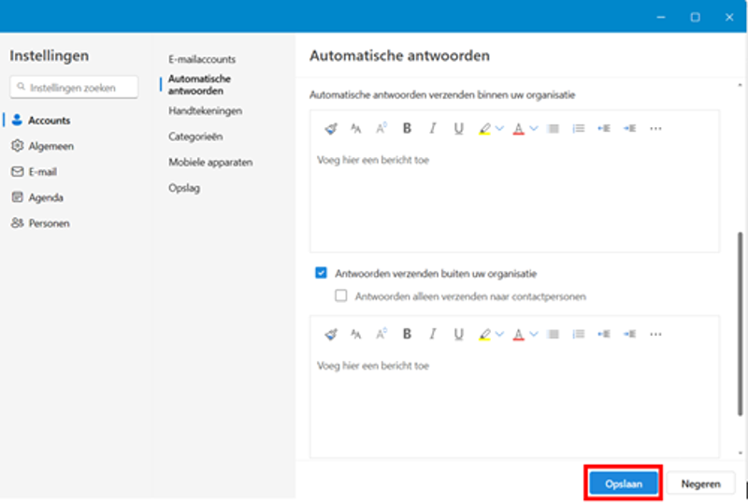Expand font color dropdown arrow in external editor
The image size is (748, 504).
point(533,334)
